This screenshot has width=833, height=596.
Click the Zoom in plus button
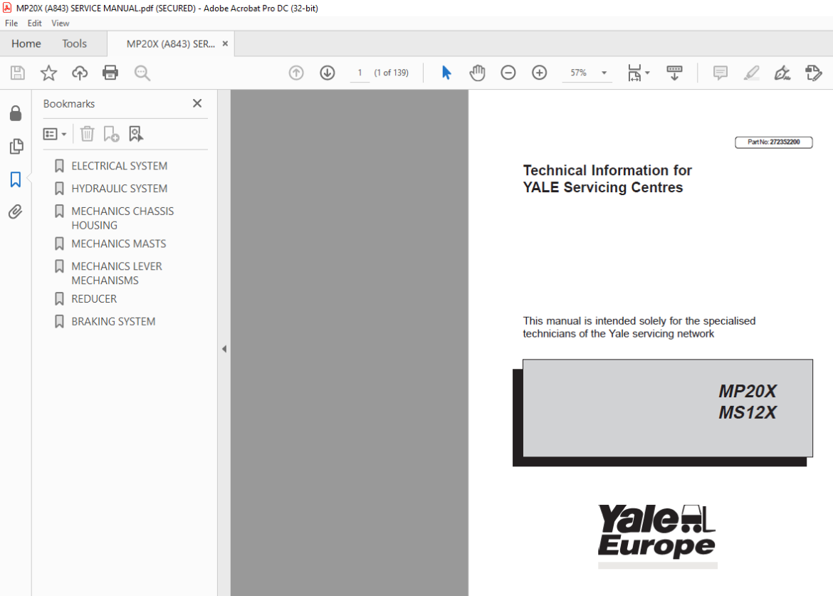tap(539, 73)
